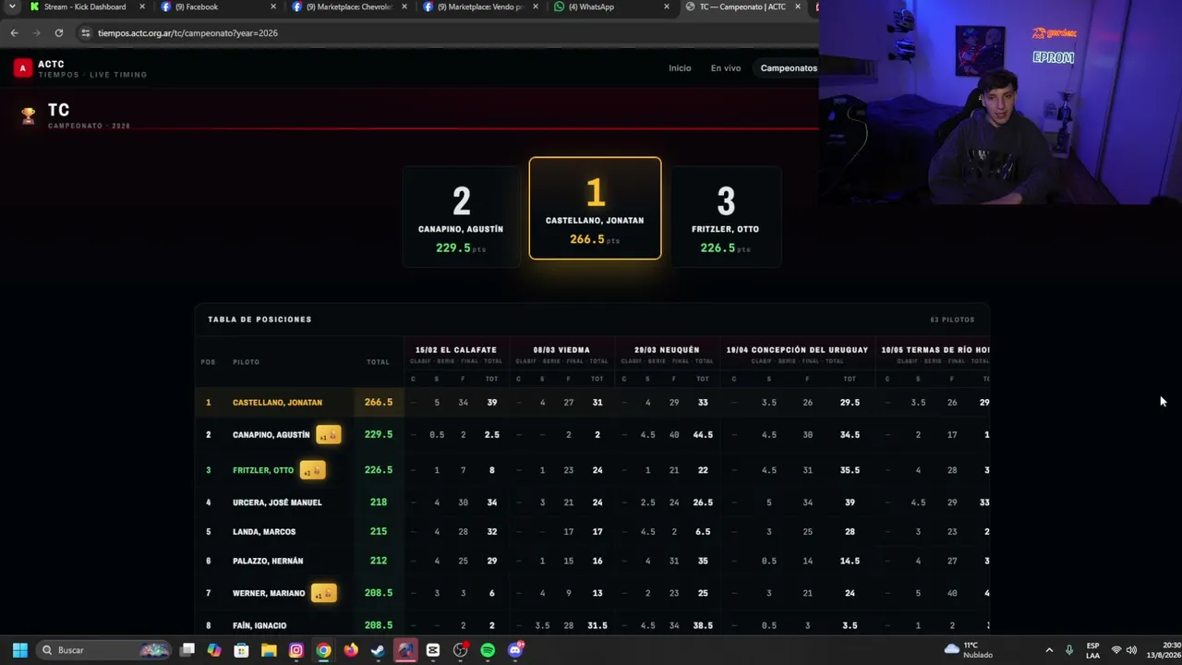The image size is (1182, 665).
Task: Click the ACTC red logo icon
Action: (x=22, y=68)
